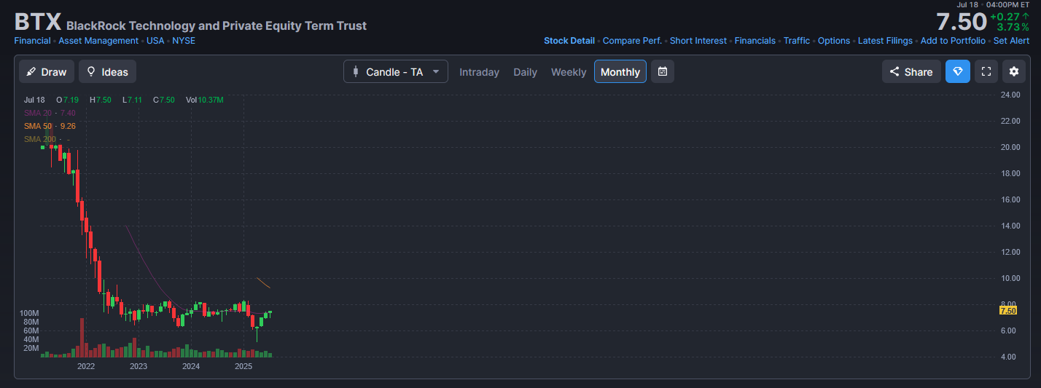This screenshot has height=388, width=1041.
Task: Click the 2022 year axis label
Action: (x=86, y=366)
